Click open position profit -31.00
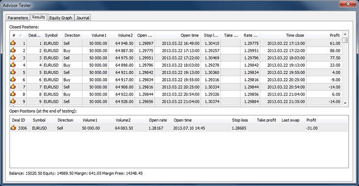 click(x=312, y=128)
